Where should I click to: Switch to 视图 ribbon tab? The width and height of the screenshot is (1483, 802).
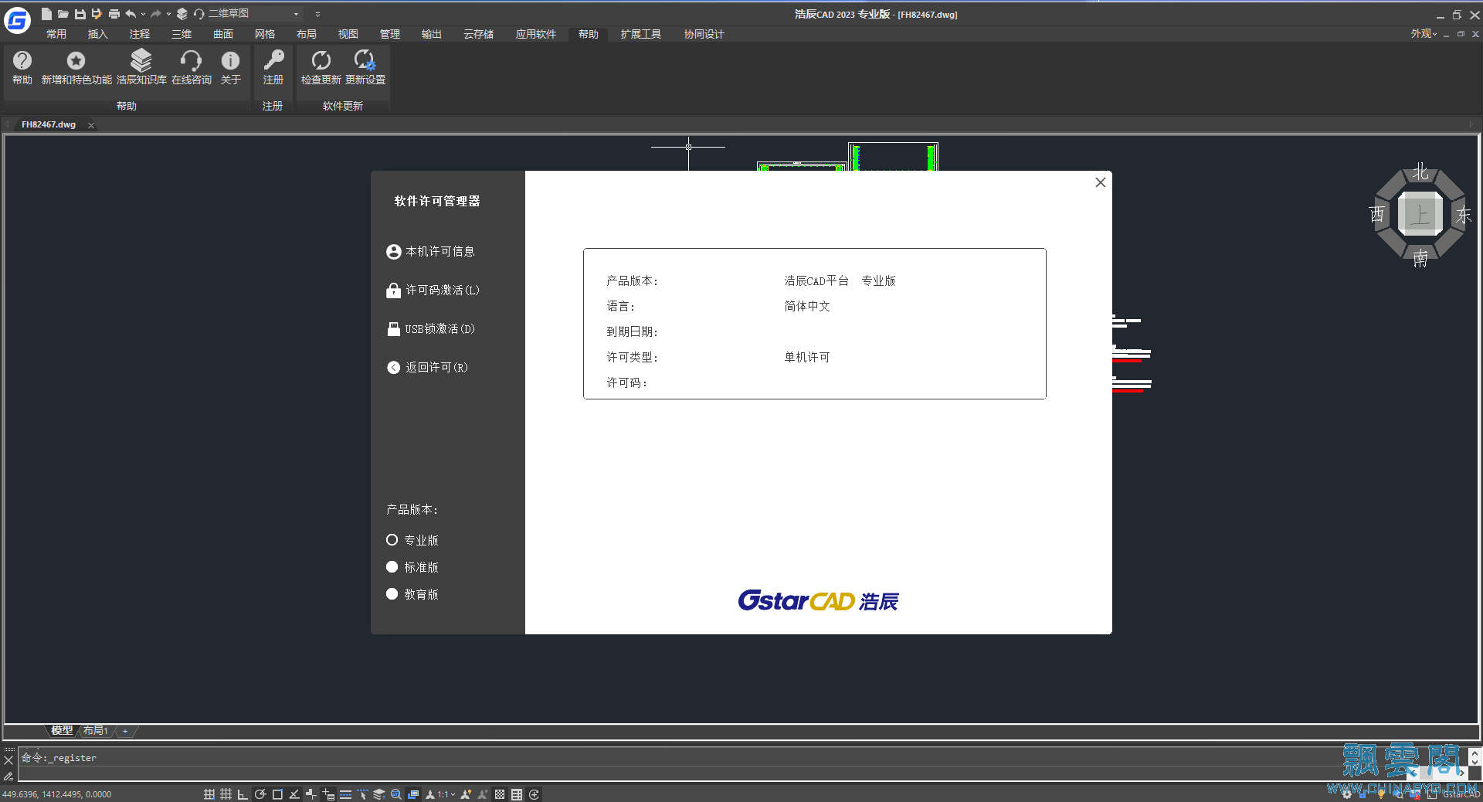click(x=348, y=34)
